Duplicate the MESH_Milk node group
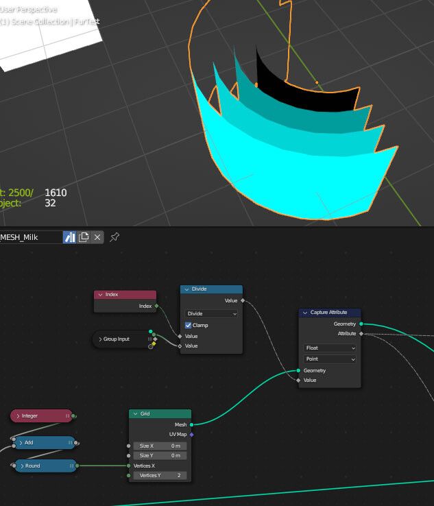434x506 pixels. pos(84,237)
